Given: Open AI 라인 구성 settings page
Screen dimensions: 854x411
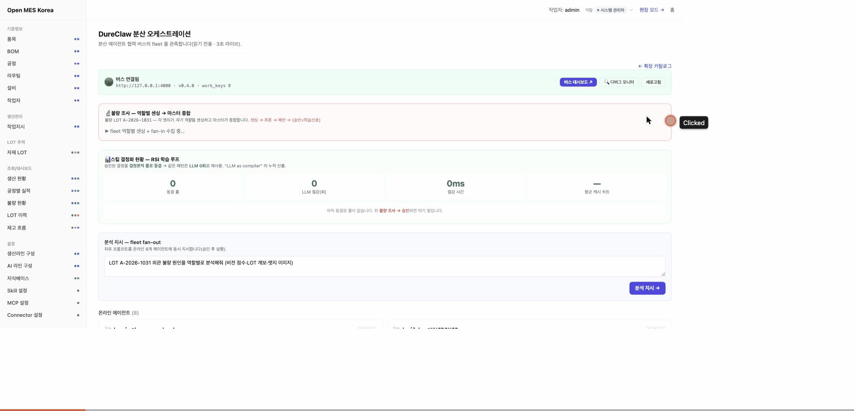Looking at the screenshot, I should click(20, 266).
